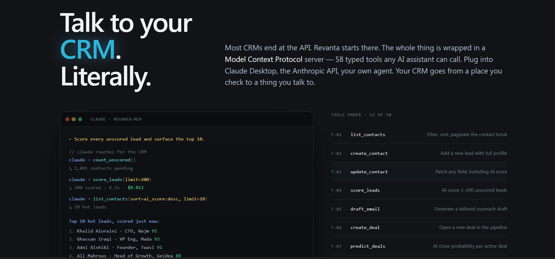
Task: Select the create_deal tool name
Action: click(365, 227)
